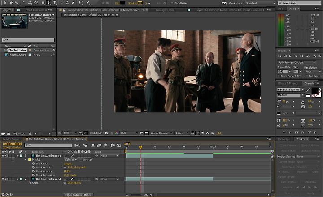Open the graph editor icon in timeline
This screenshot has height=197, width=323.
[x=119, y=146]
